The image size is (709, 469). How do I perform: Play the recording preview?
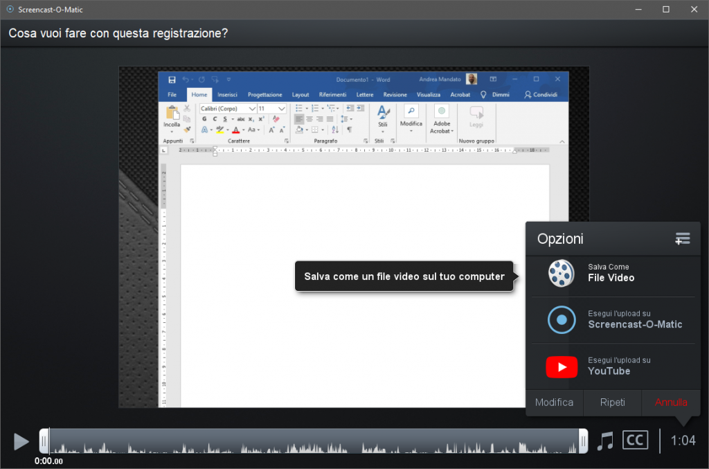(x=21, y=441)
